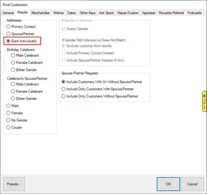This screenshot has height=194, width=207.
Task: Choose Include Only Customers Without Spouse/Partner
Action: pos(100,96)
